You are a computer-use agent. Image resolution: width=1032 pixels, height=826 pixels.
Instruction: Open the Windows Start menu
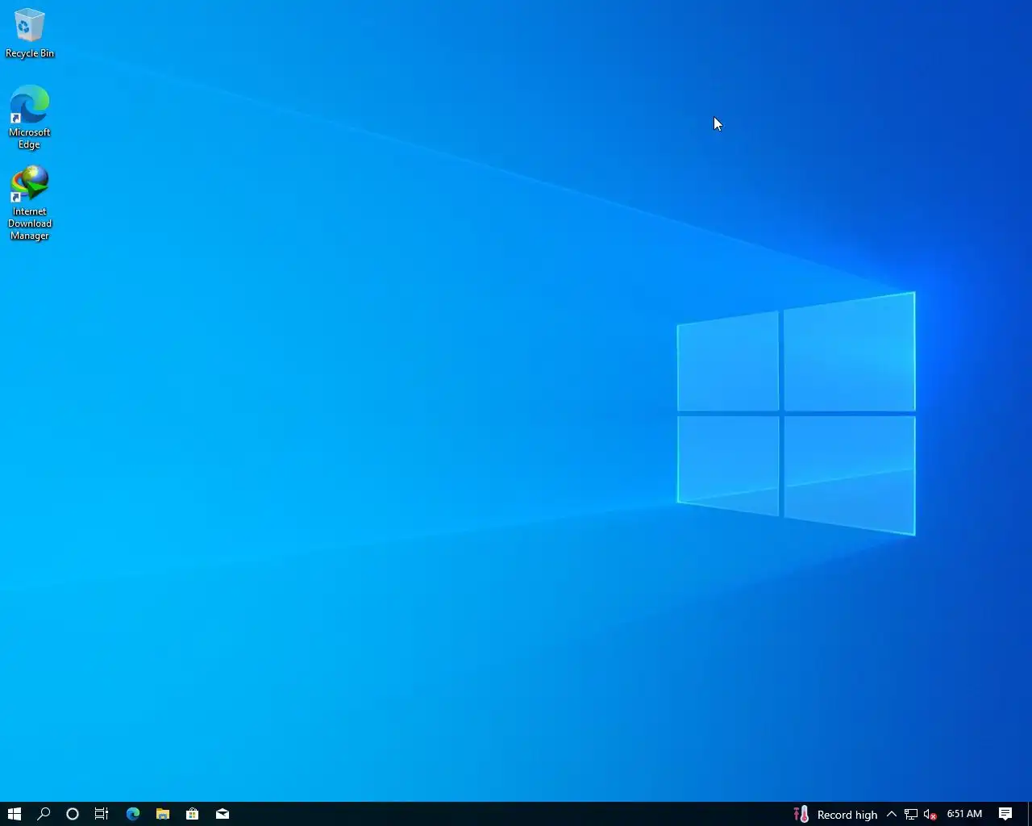14,814
